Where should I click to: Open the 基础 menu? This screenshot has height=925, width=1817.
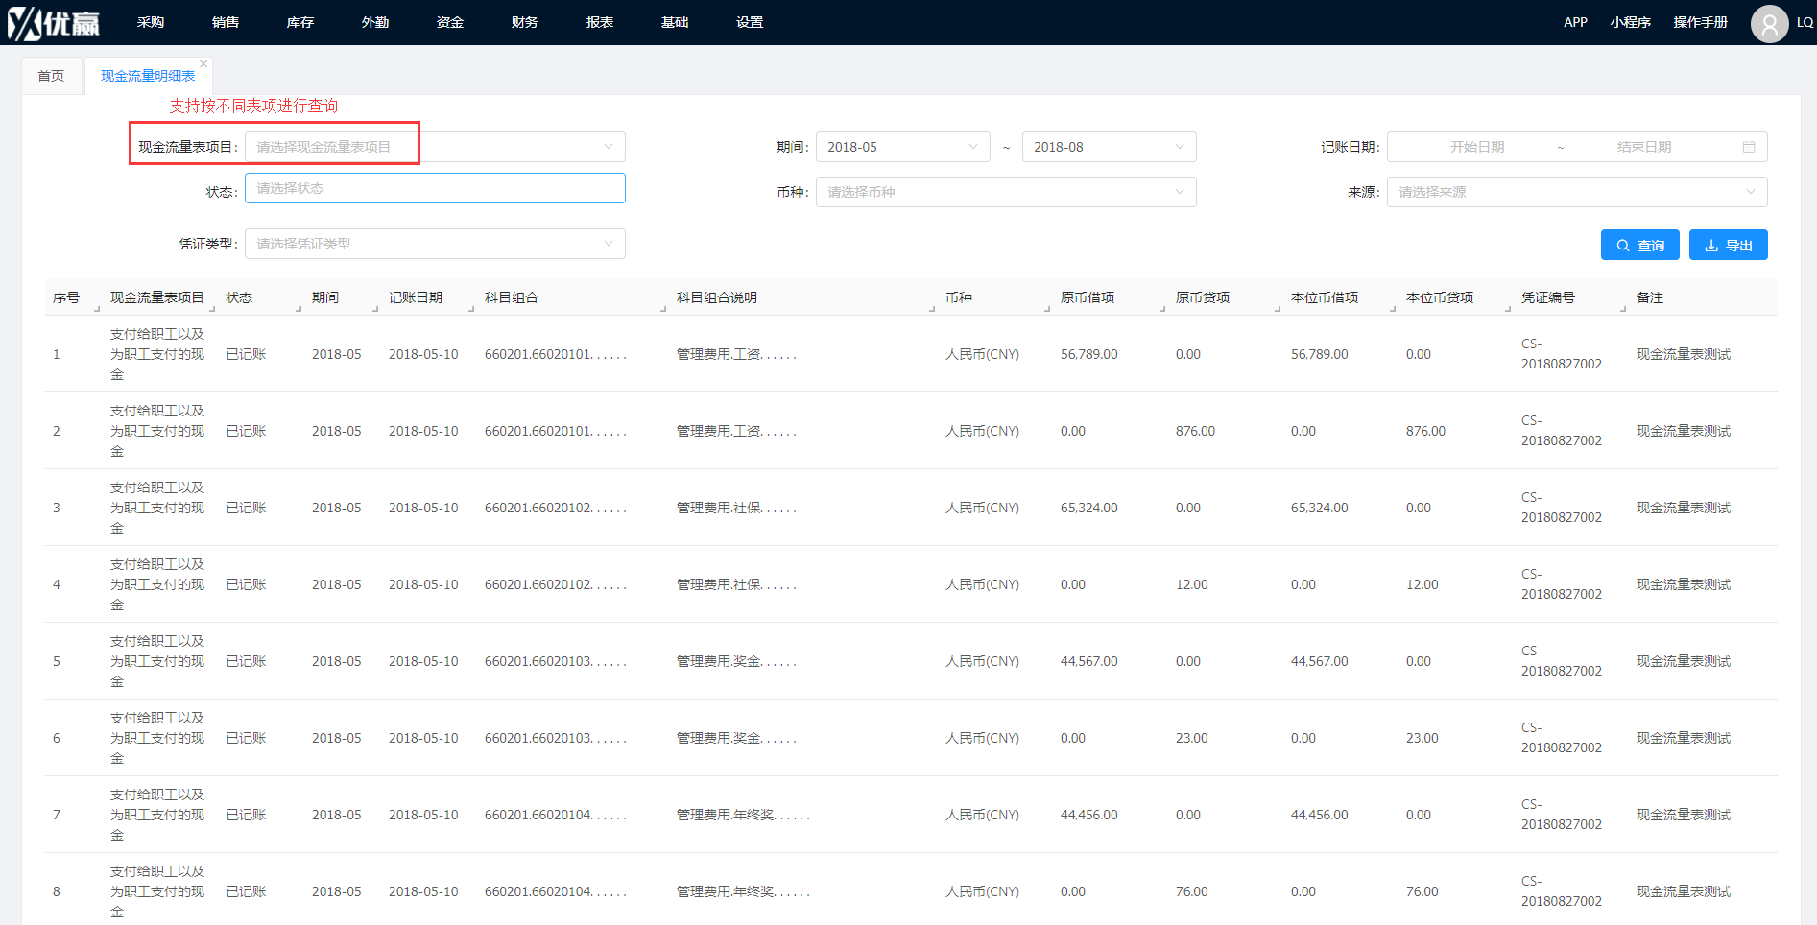pyautogui.click(x=675, y=22)
